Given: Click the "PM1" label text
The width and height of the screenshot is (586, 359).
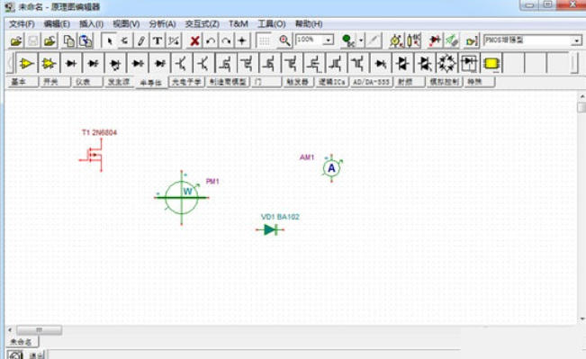Looking at the screenshot, I should pyautogui.click(x=212, y=181).
